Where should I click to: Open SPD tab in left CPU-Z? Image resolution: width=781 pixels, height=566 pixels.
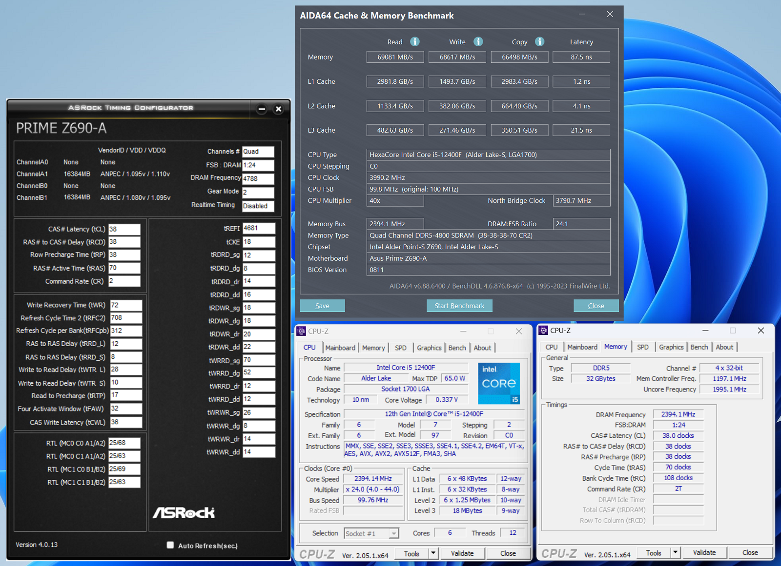click(x=401, y=348)
